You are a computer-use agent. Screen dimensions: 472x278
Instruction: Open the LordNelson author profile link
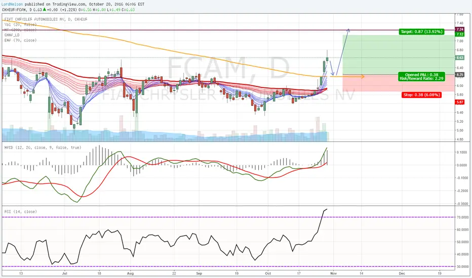point(12,4)
